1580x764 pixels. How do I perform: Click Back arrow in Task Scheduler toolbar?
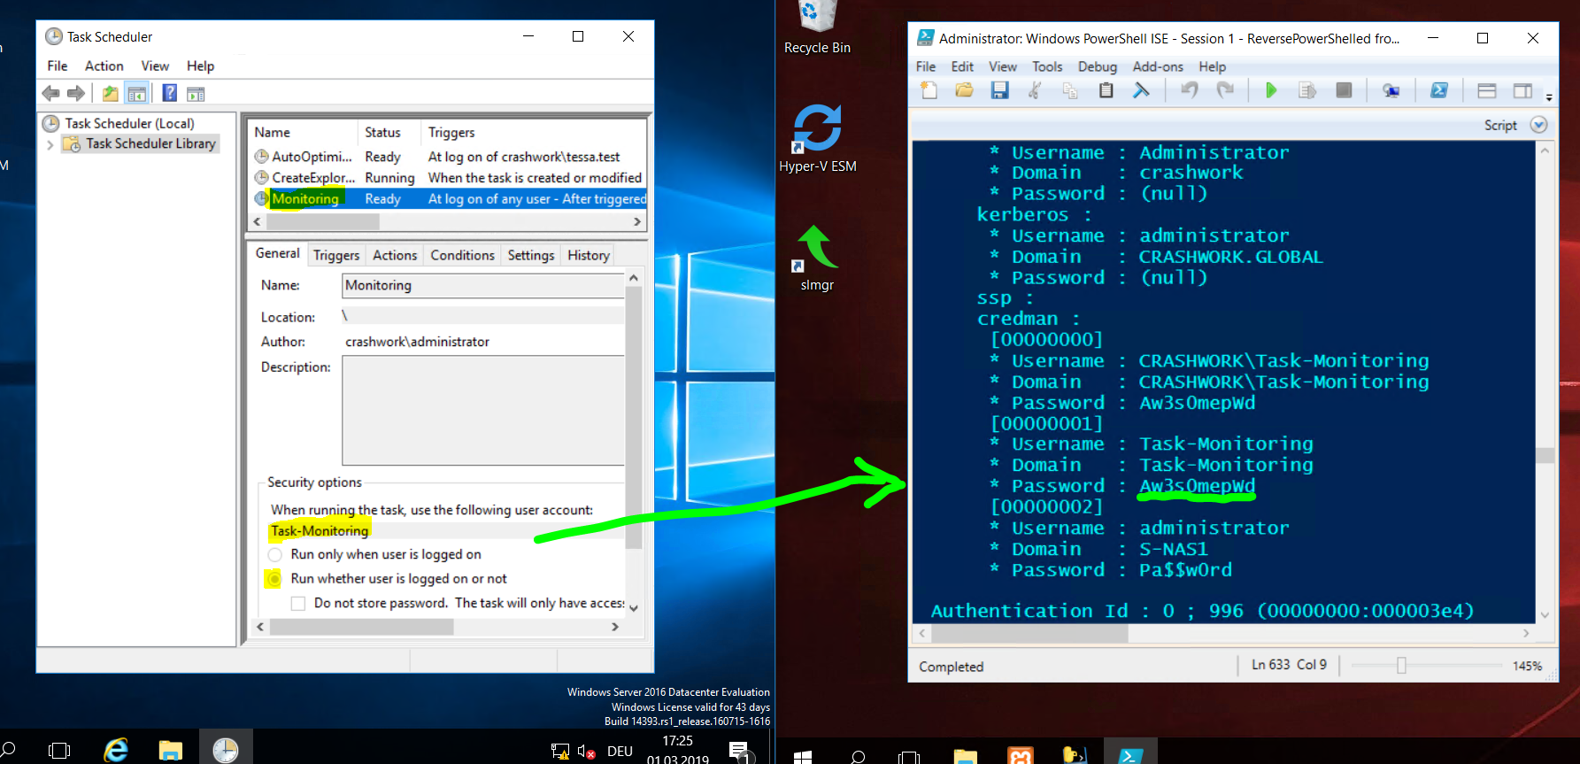51,93
